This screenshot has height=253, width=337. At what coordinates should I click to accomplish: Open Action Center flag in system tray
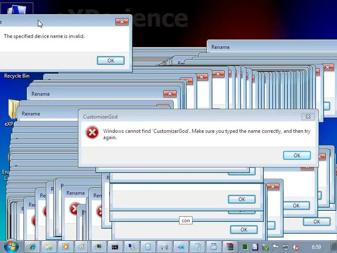[275, 247]
